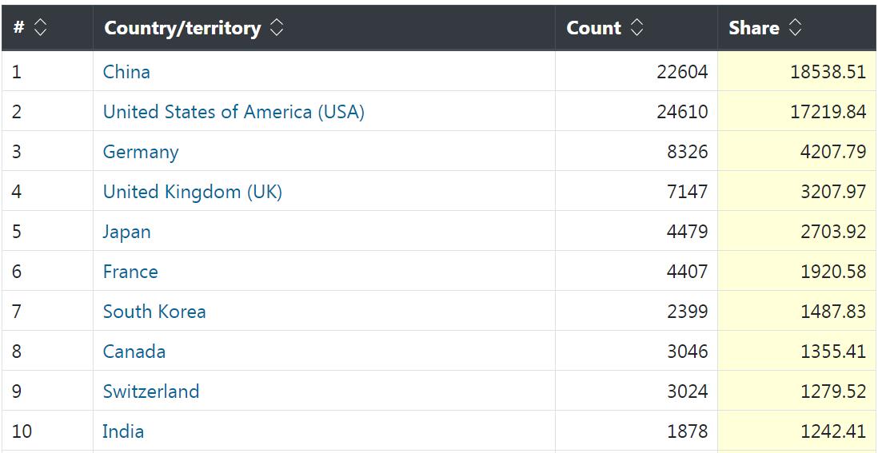Open the South Korea link
The image size is (878, 453).
click(x=154, y=312)
